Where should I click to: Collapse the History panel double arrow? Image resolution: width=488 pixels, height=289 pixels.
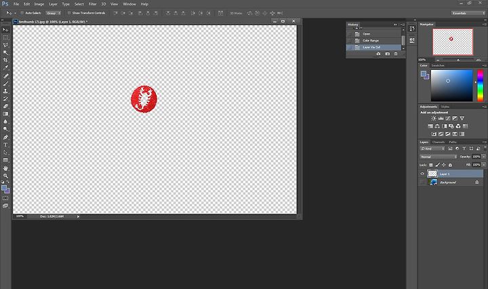[395, 24]
